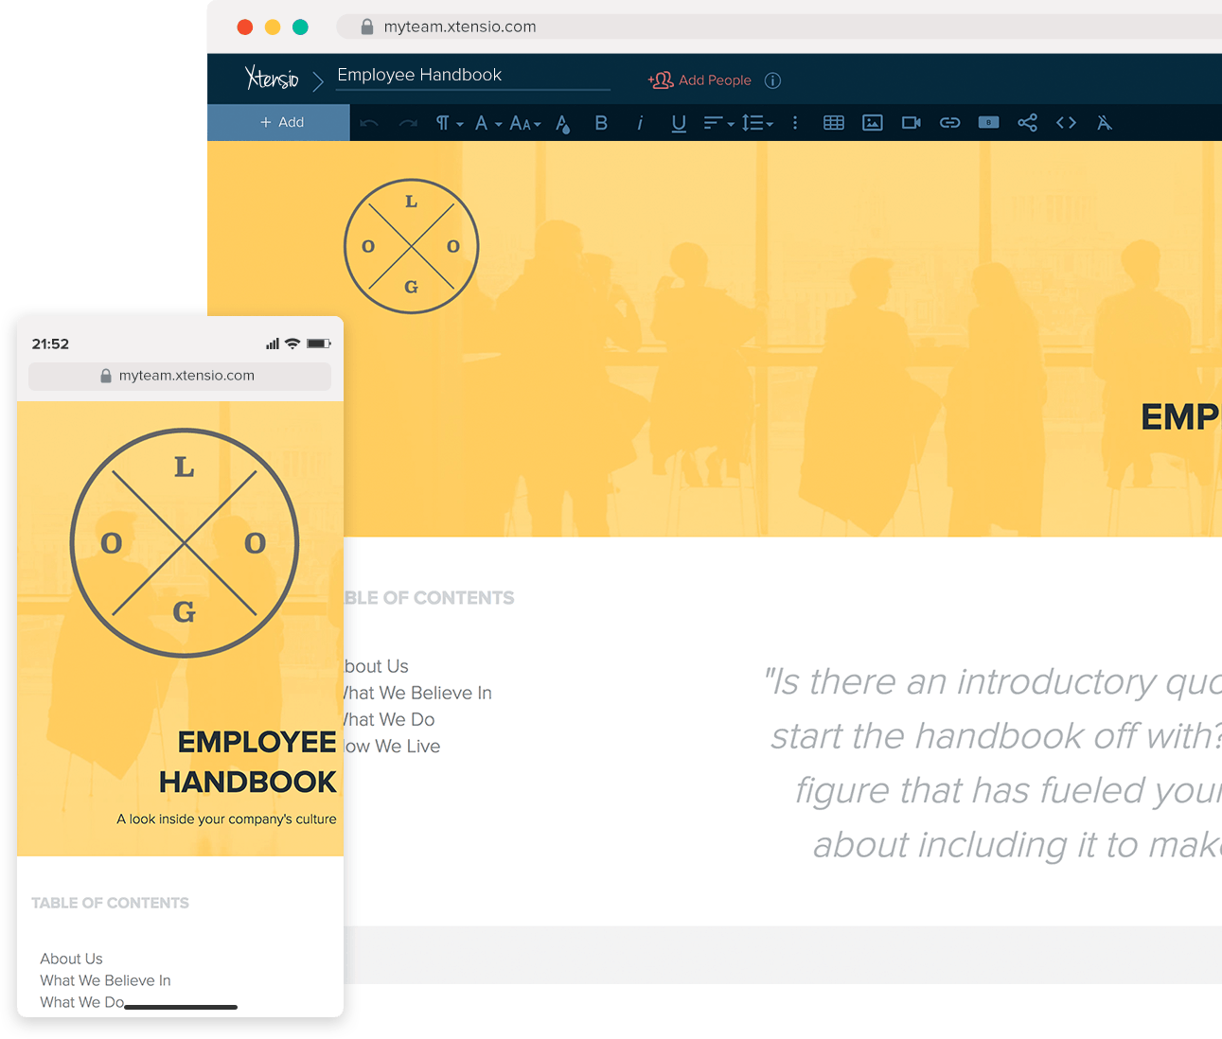1222x1039 pixels.
Task: Click the Xtensio logo in the header
Action: click(272, 78)
